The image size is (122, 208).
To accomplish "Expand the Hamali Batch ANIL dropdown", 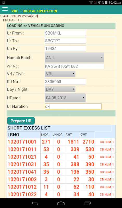I will [74, 57].
